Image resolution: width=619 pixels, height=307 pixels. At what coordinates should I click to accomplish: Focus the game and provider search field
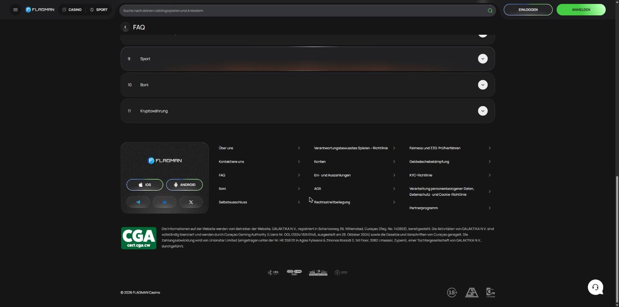pyautogui.click(x=308, y=11)
